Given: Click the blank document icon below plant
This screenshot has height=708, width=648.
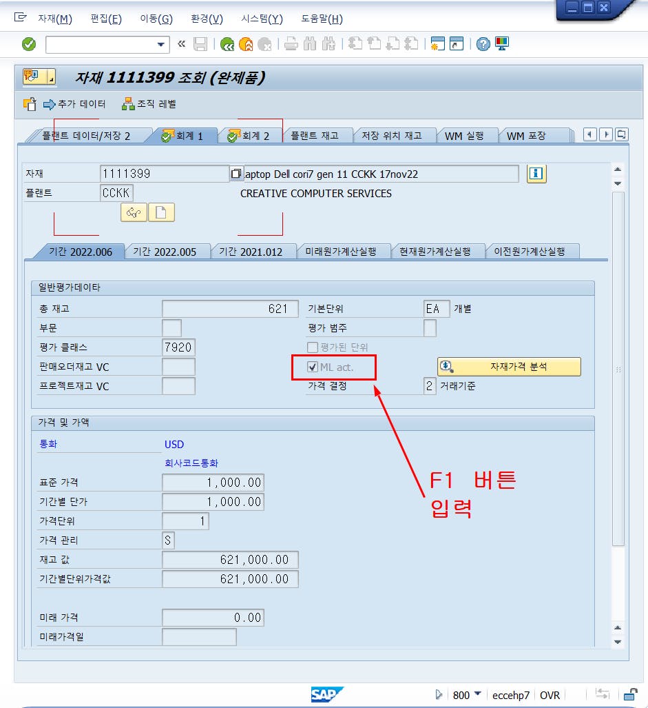Looking at the screenshot, I should (161, 212).
